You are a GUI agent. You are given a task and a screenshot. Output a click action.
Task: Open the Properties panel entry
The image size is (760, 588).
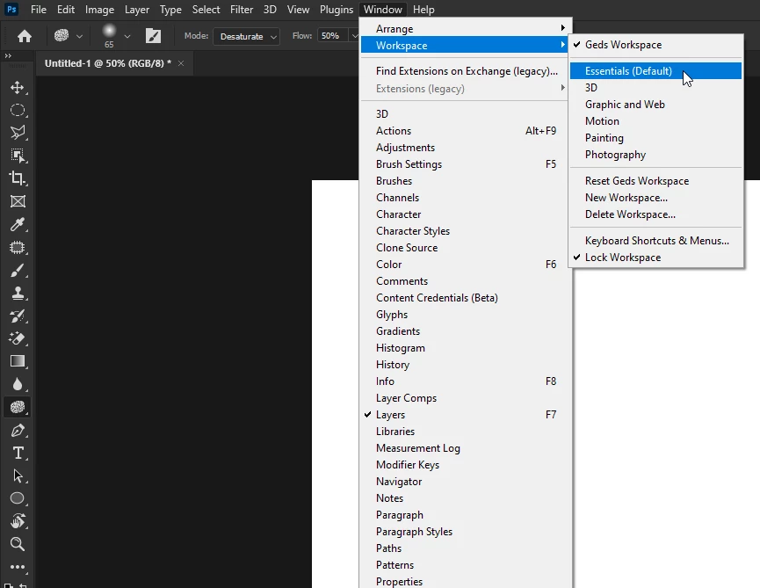click(x=464, y=581)
